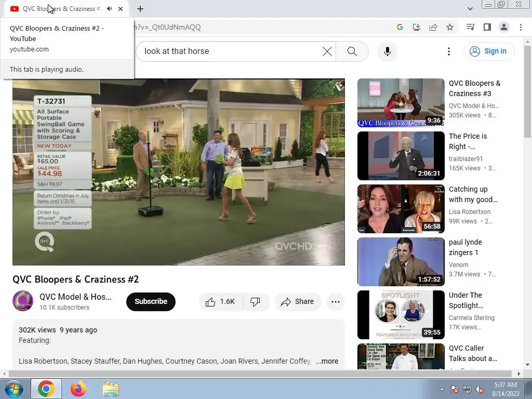The height and width of the screenshot is (399, 532).
Task: Open the Windows Start menu
Action: (14, 389)
